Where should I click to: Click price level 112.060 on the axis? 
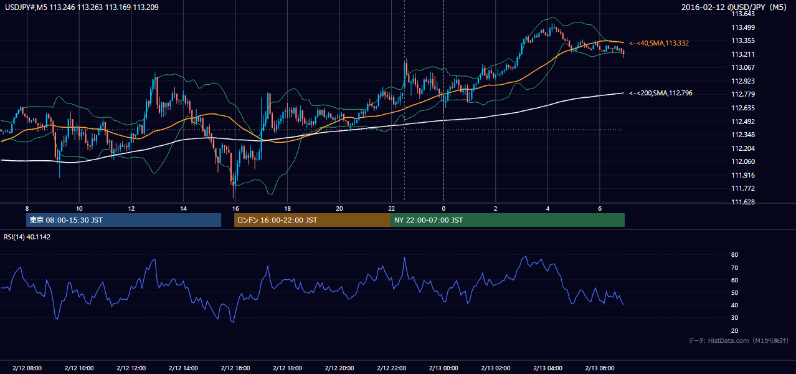pos(742,161)
